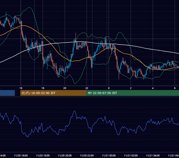This screenshot has width=179, height=158.
Task: Click the 0 hour label on upper time axis
Action: (x=109, y=88)
